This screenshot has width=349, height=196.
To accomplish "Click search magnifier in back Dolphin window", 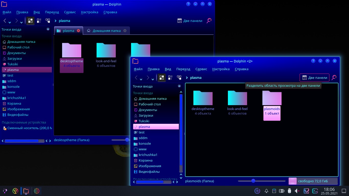I will click(x=209, y=21).
